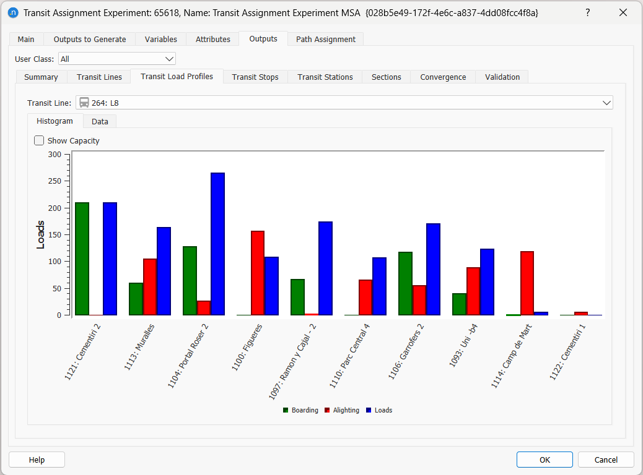The height and width of the screenshot is (475, 643).
Task: Switch to the Path Assignment tab
Action: pos(325,38)
